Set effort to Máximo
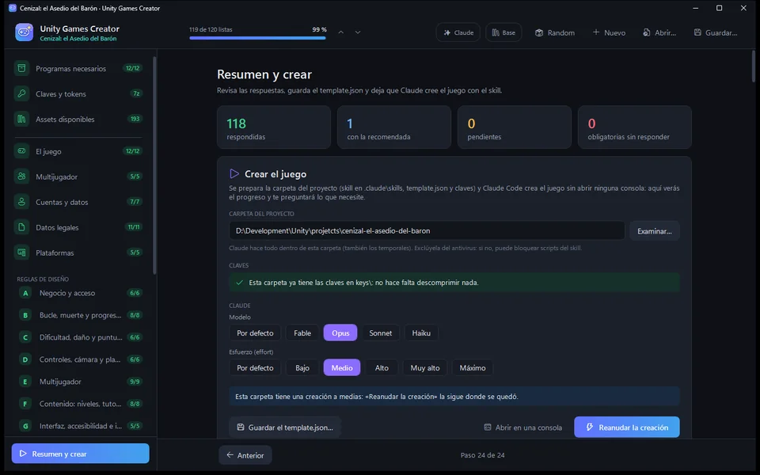 click(x=472, y=368)
